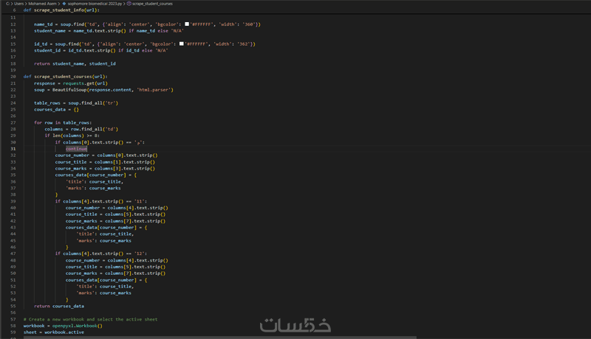Open the 'sophomore biomedical 2023.py' breadcrumb
The image size is (591, 339).
tap(95, 4)
